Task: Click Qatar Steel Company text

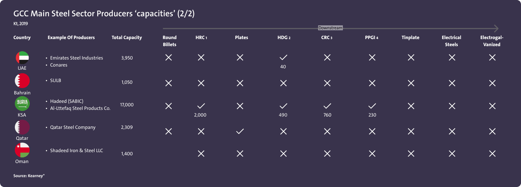Action: click(x=73, y=127)
